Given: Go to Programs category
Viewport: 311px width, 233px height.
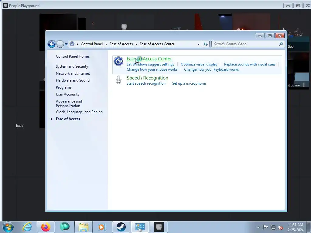Looking at the screenshot, I should (x=63, y=87).
